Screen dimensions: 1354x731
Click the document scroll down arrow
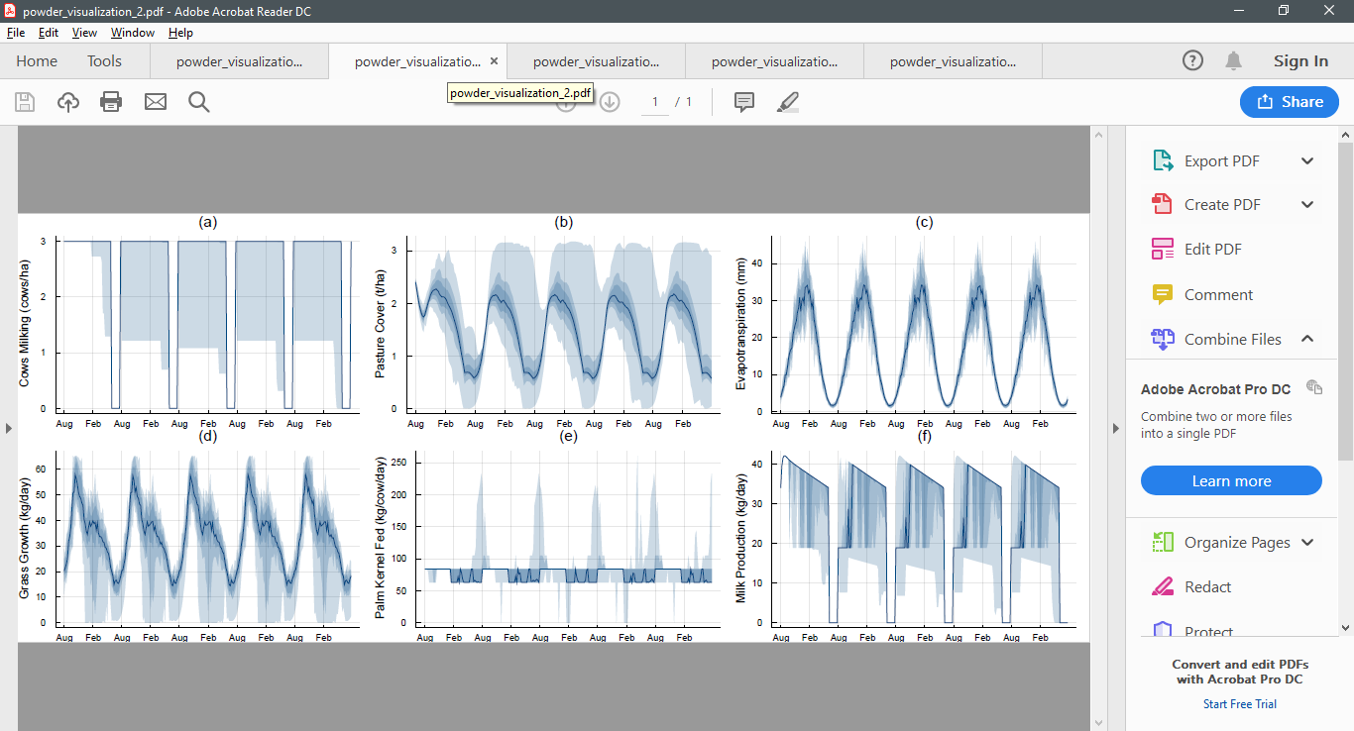tap(1097, 723)
